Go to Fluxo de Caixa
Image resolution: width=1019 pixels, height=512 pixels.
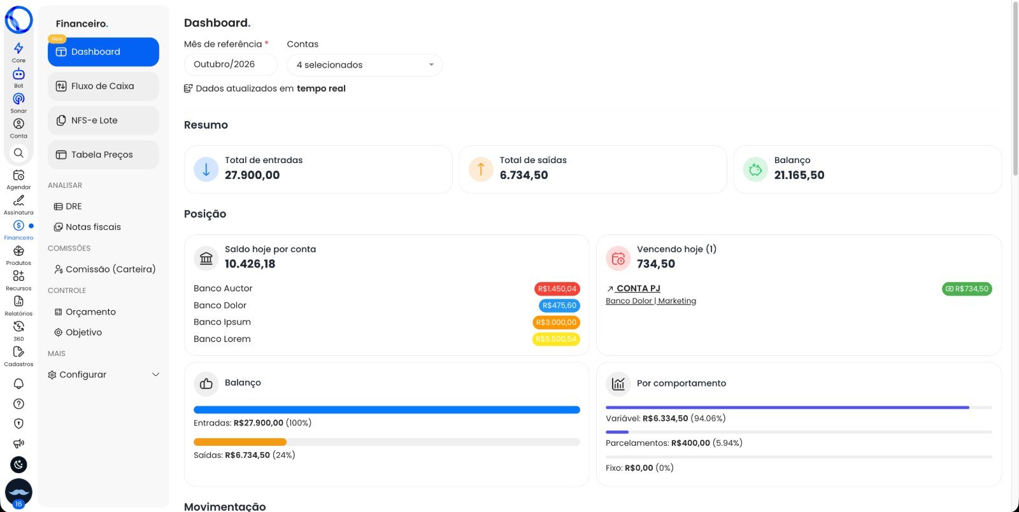[103, 87]
